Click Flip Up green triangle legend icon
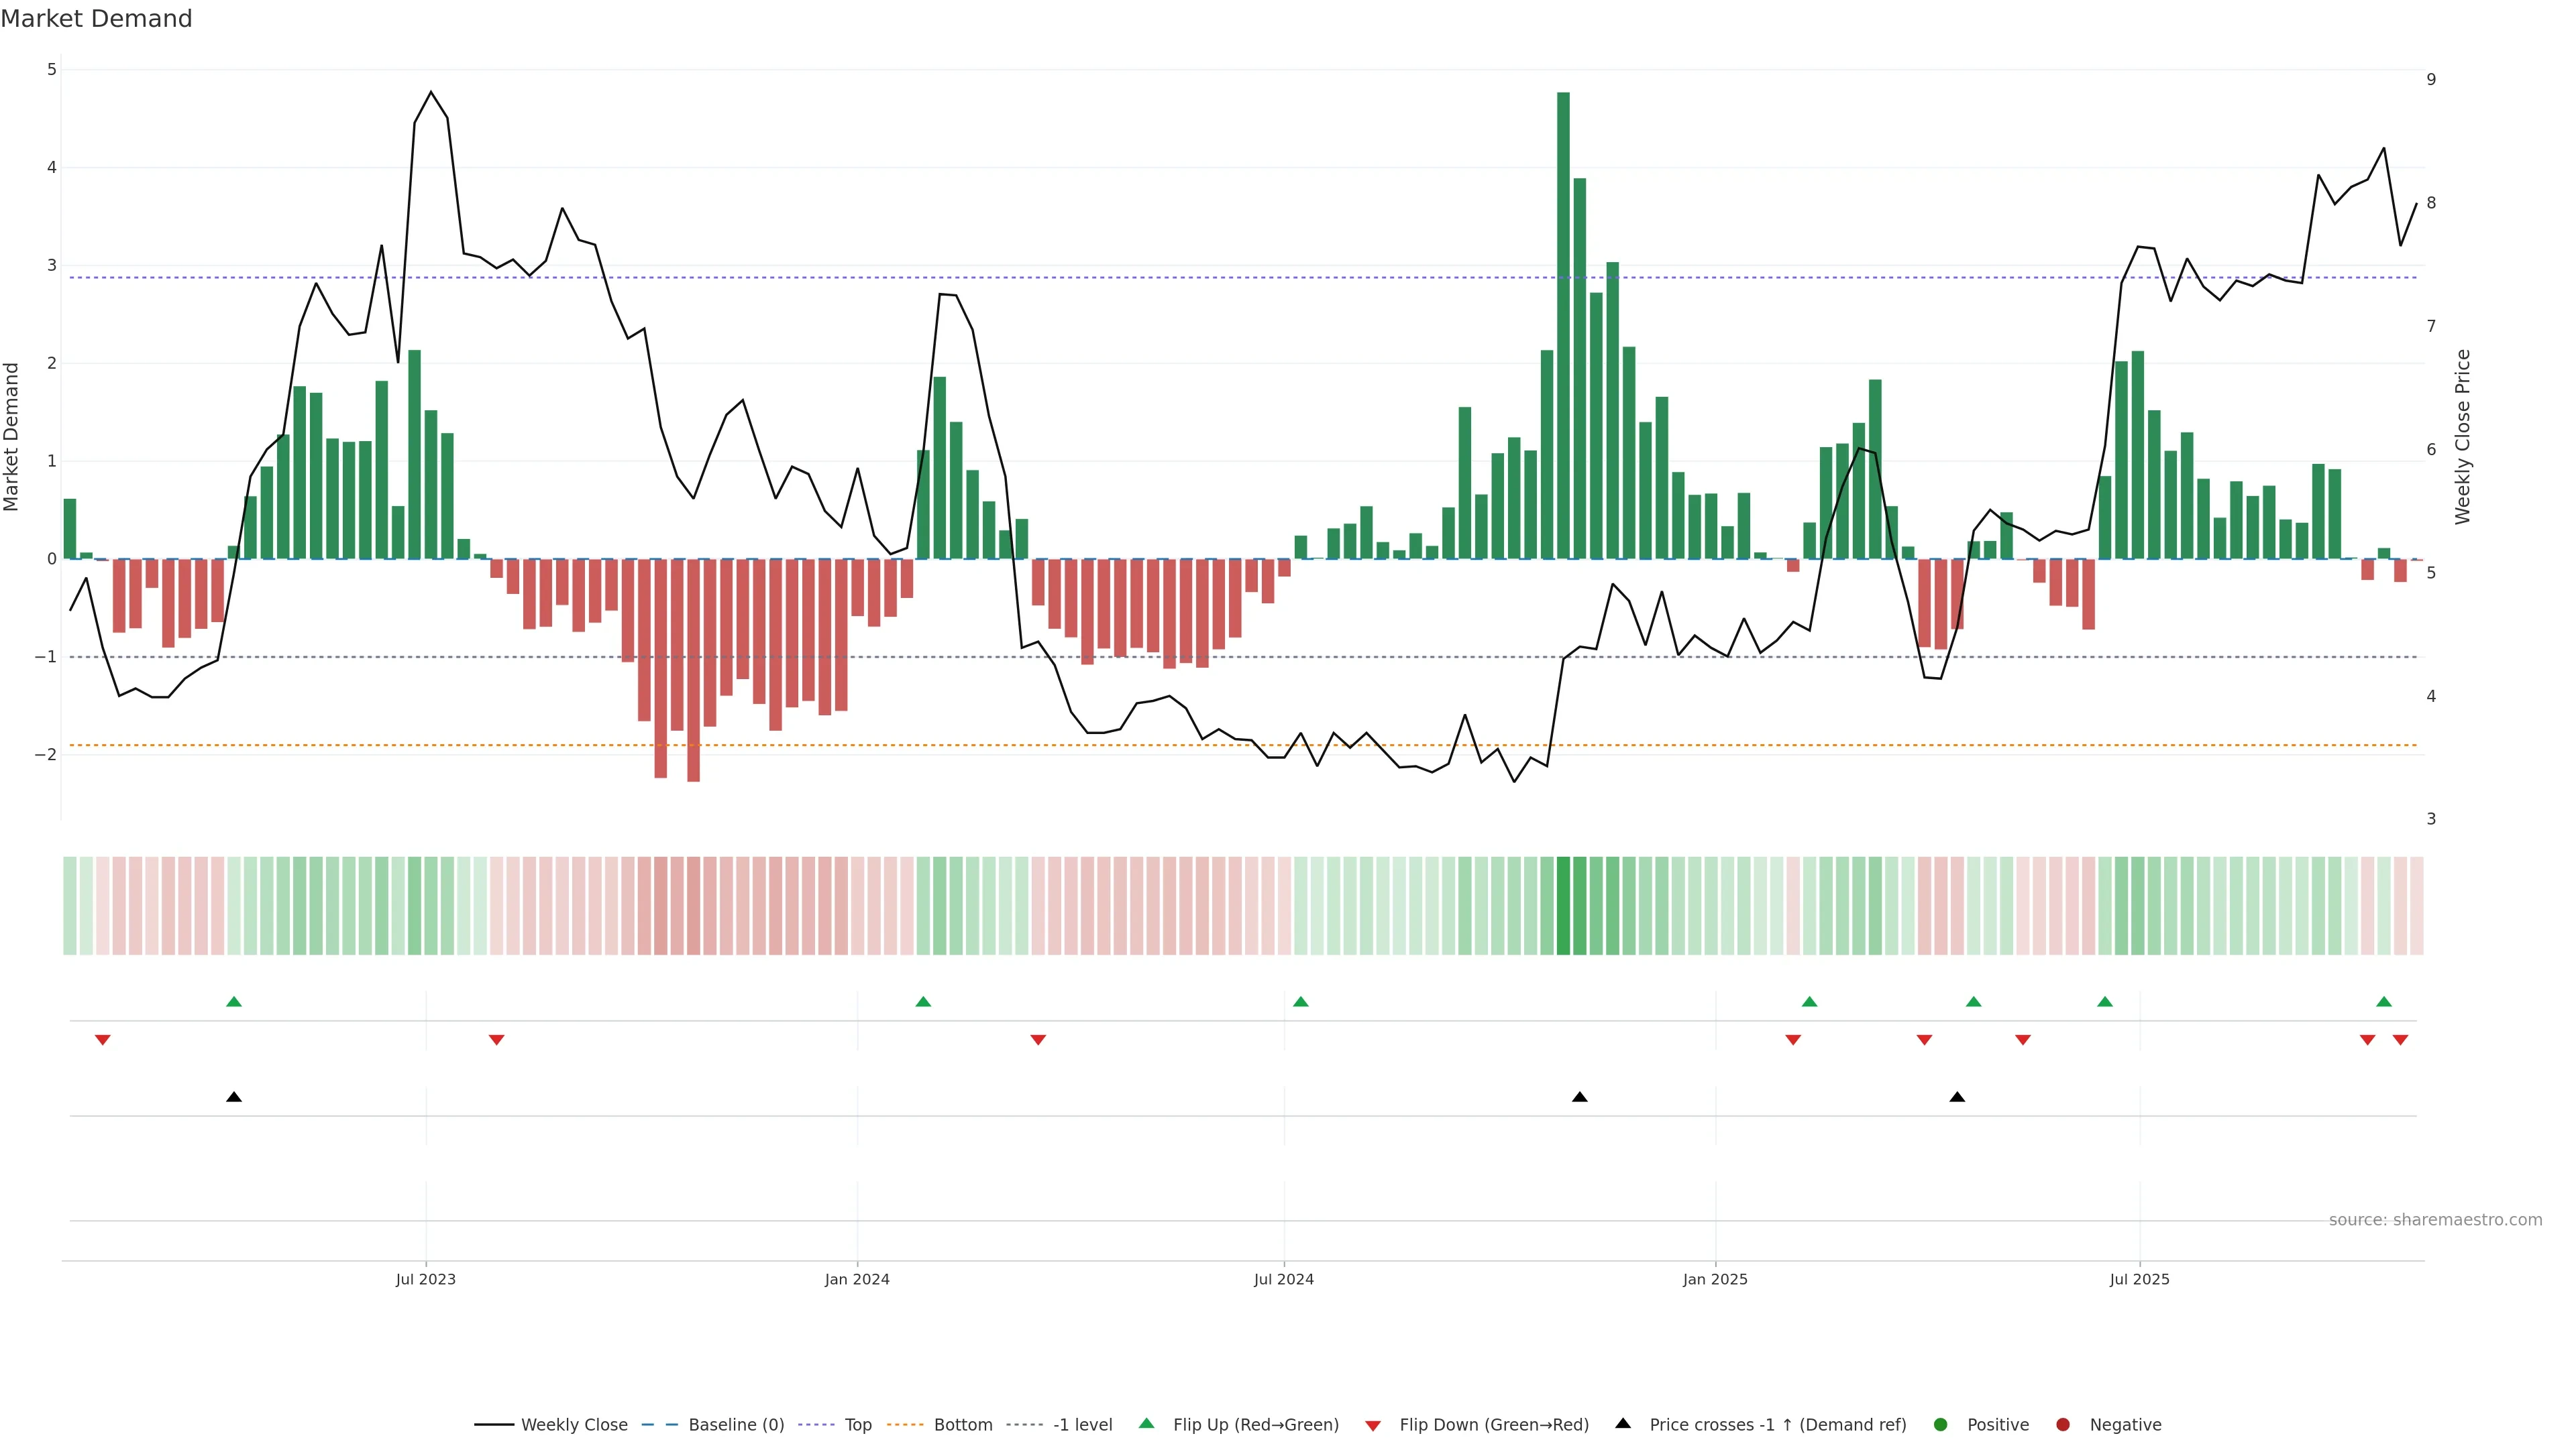The height and width of the screenshot is (1448, 2576). tap(1147, 1424)
